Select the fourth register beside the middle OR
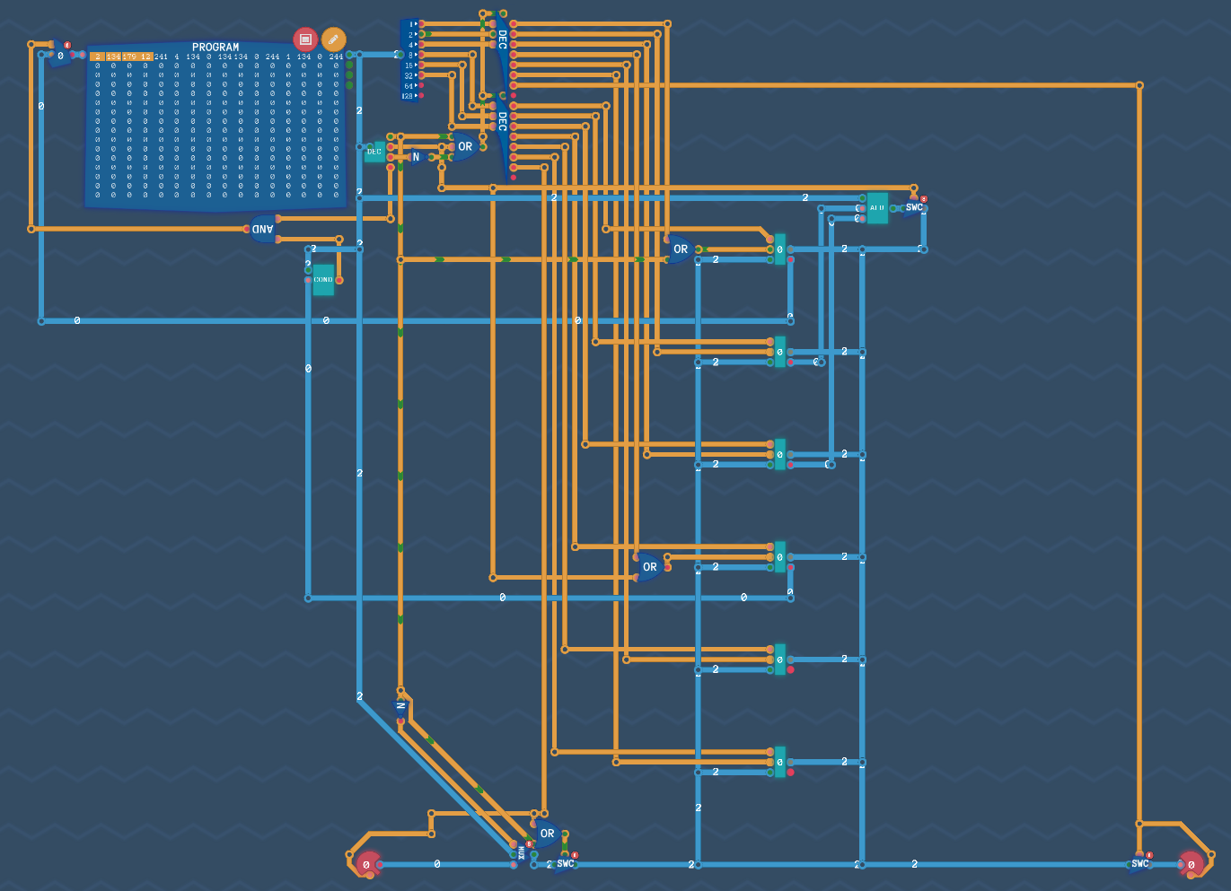This screenshot has width=1231, height=891. [x=779, y=557]
